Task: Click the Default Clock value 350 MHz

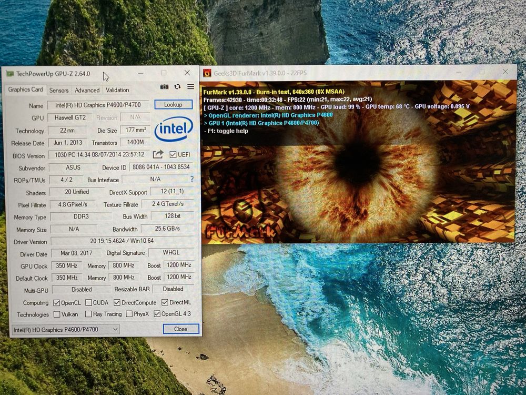Action: tap(67, 278)
